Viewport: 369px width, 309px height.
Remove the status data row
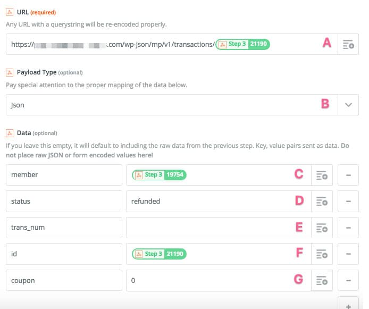click(x=348, y=202)
